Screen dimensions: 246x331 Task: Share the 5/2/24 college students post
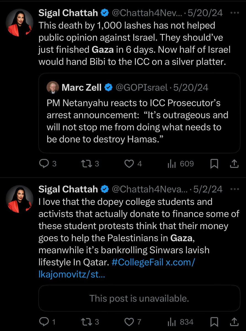click(234, 322)
